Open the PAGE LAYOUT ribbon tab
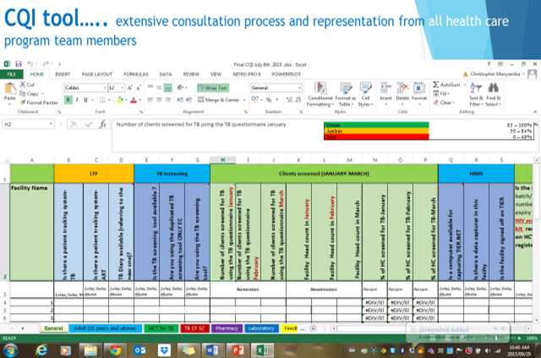 (97, 74)
